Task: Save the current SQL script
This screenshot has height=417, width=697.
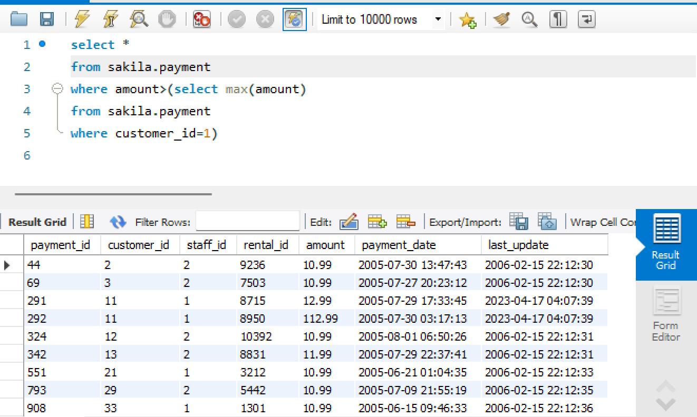Action: click(x=47, y=19)
